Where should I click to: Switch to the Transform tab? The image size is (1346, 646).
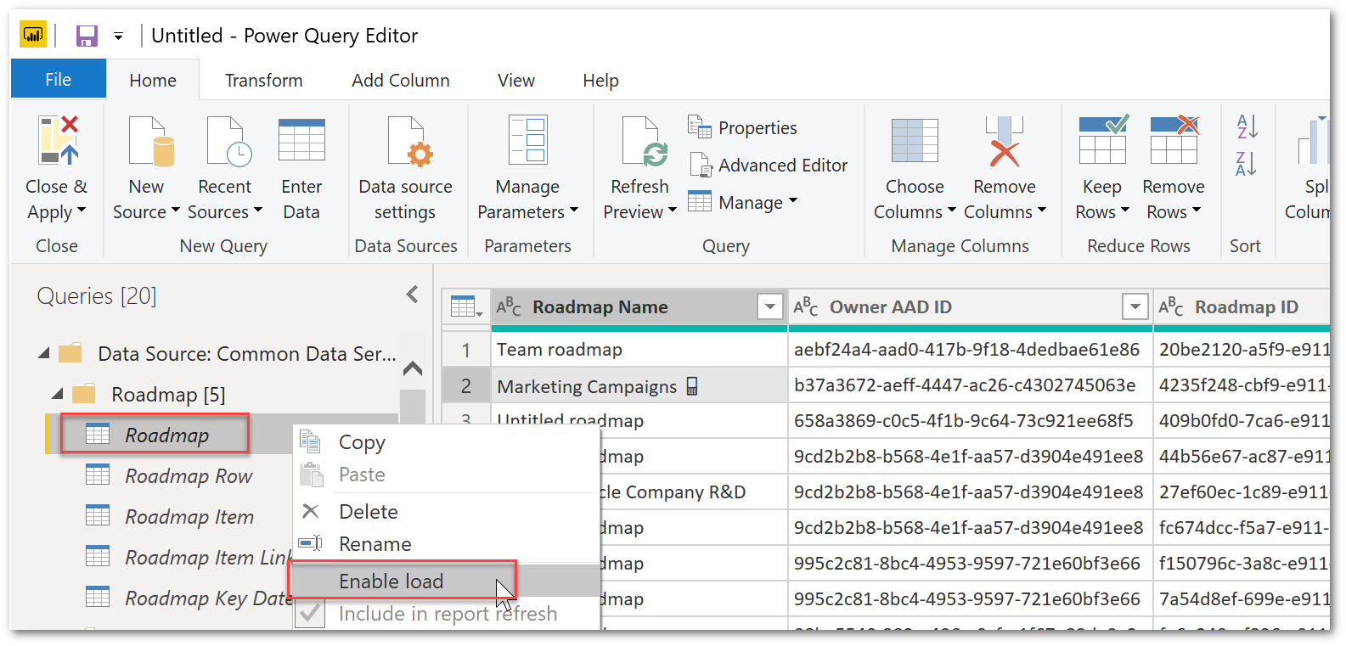pyautogui.click(x=263, y=80)
